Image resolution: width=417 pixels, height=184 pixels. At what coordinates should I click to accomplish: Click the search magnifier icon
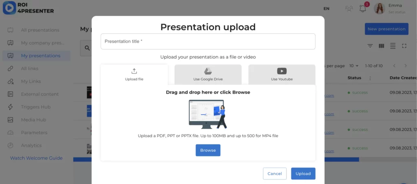click(x=87, y=48)
